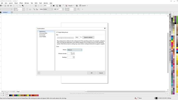The width and height of the screenshot is (178, 100).
Task: Select Landscape orientation icon
Action: [x=30, y=9]
